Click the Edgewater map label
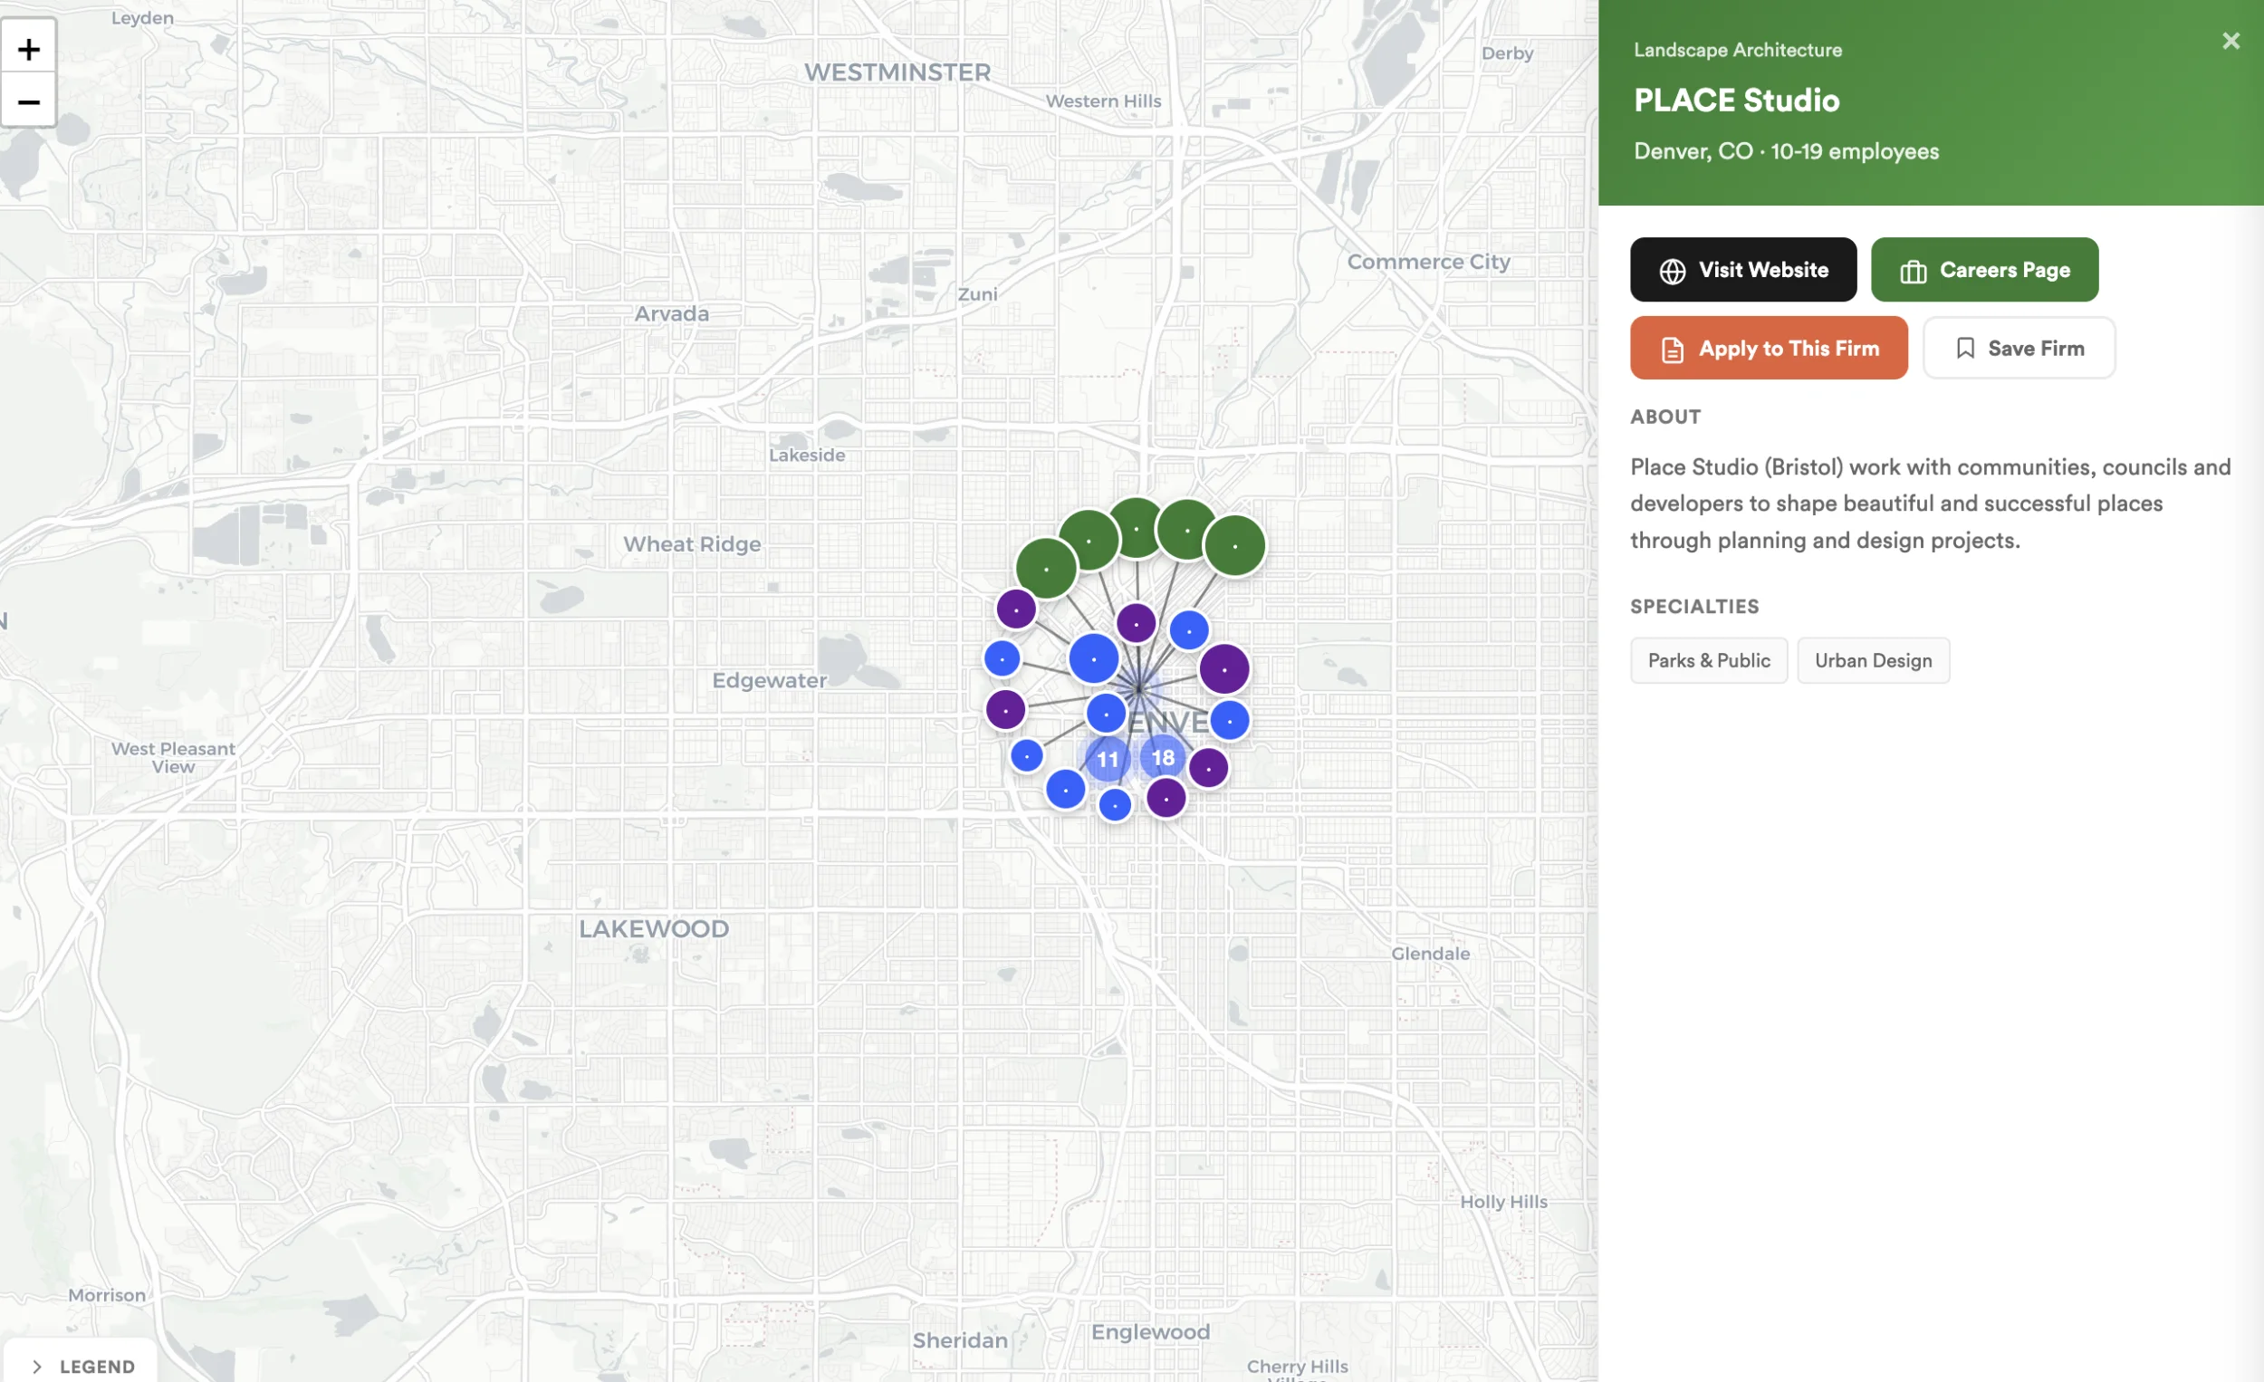This screenshot has height=1382, width=2264. pos(769,680)
